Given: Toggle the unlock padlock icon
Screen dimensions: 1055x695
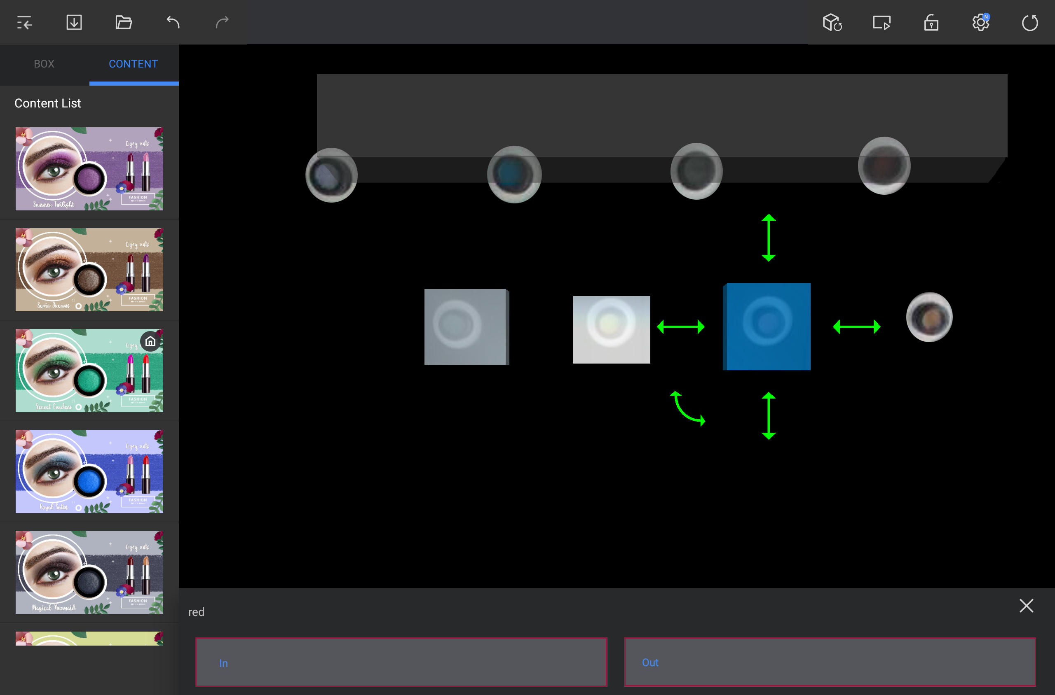Looking at the screenshot, I should tap(931, 22).
